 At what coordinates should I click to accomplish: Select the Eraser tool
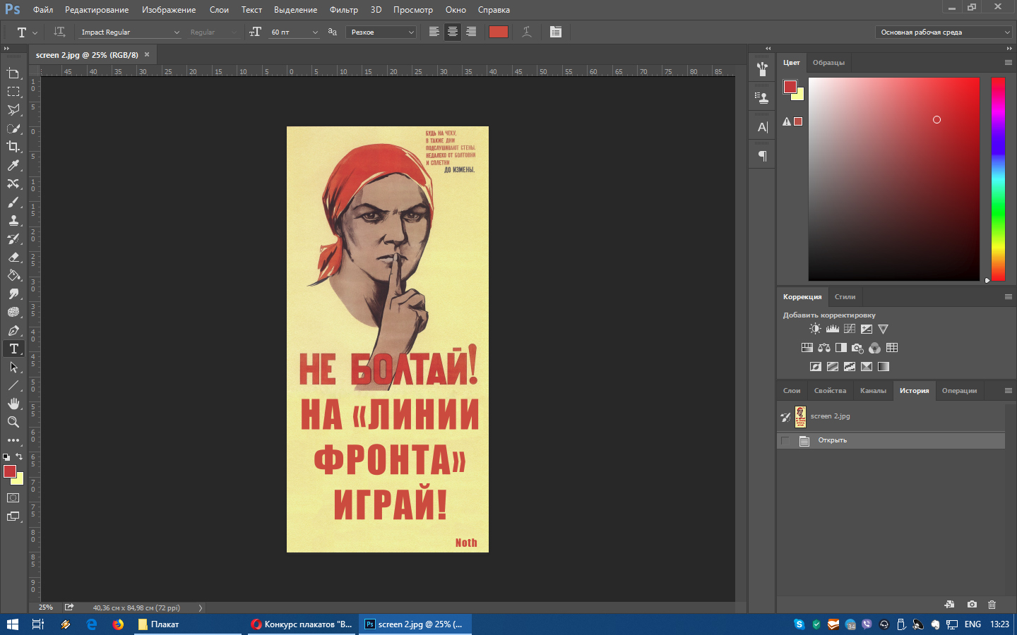pyautogui.click(x=13, y=257)
